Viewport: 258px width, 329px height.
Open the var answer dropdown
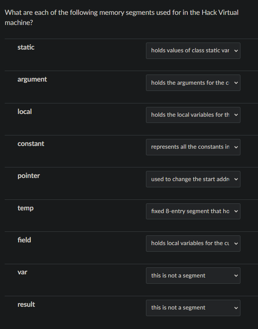click(193, 276)
